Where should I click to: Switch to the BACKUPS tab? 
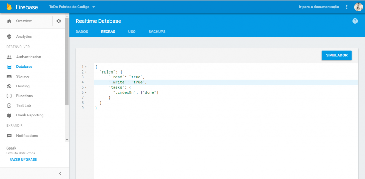[157, 32]
